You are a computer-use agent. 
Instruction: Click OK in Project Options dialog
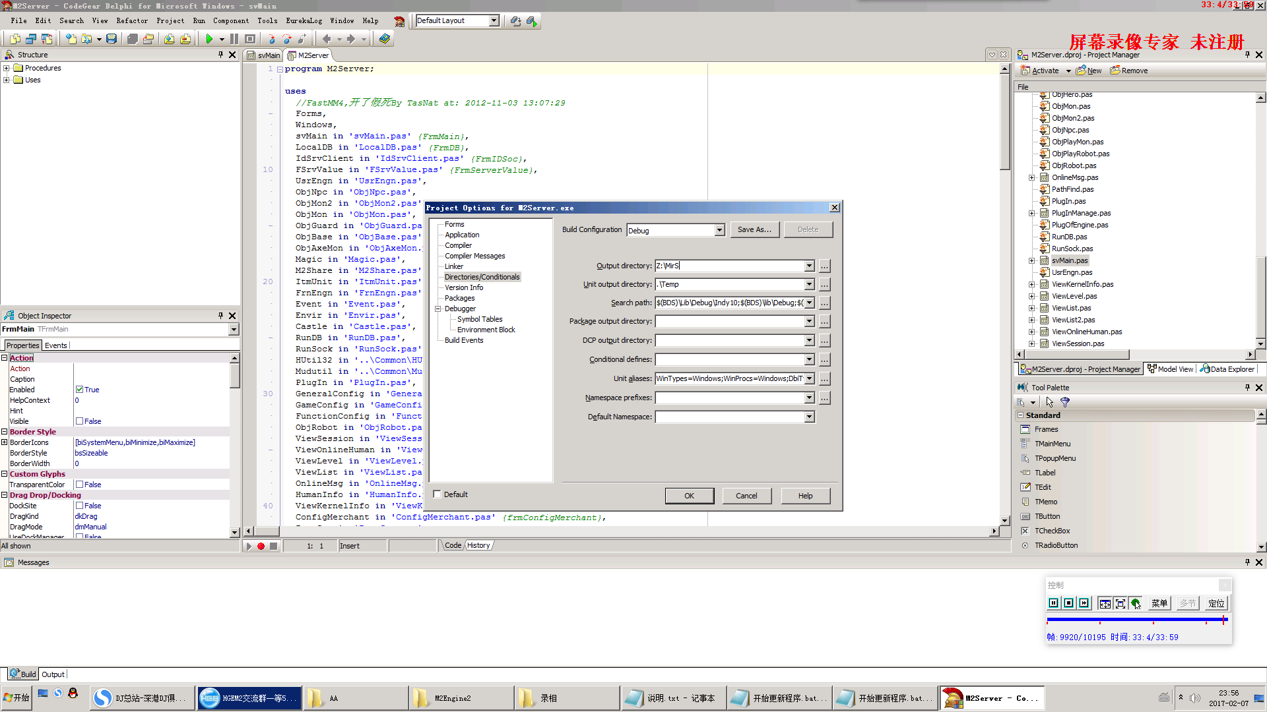click(689, 496)
